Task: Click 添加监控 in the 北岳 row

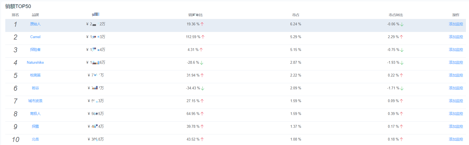Action: point(456,139)
